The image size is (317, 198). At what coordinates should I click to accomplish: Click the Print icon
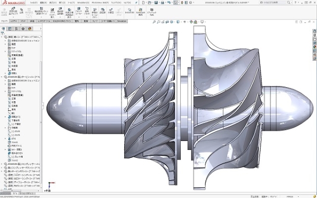pyautogui.click(x=162, y=3)
